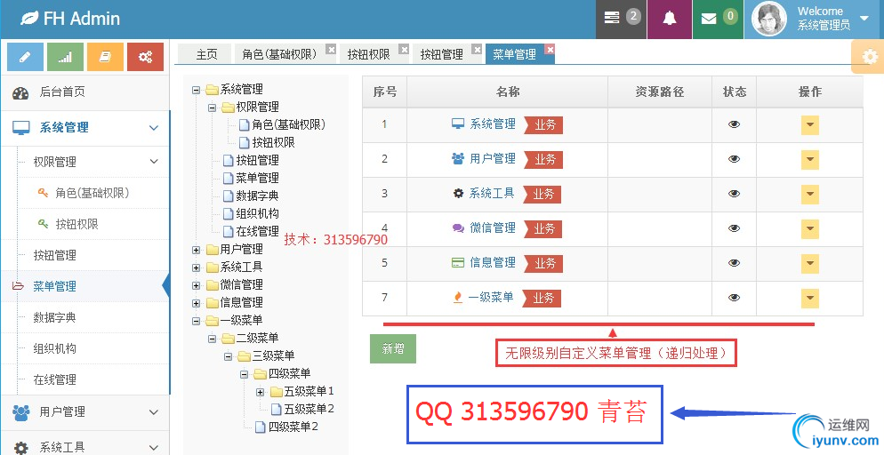The width and height of the screenshot is (884, 455).
Task: Open the envelope messages icon
Action: coord(709,19)
